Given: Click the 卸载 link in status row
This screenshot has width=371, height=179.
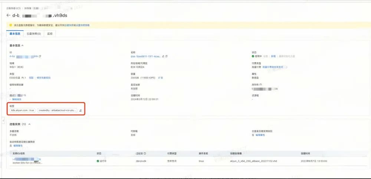Looking at the screenshot, I should coord(273,56).
